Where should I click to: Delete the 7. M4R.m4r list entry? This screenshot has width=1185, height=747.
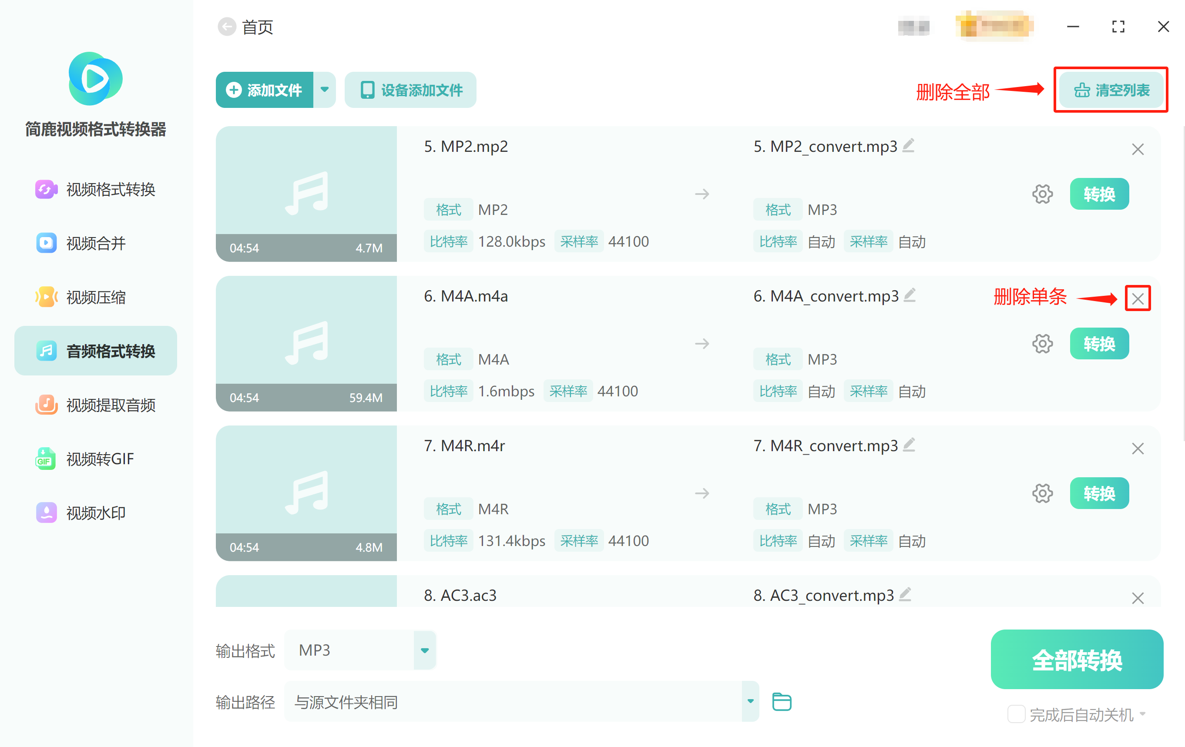pos(1137,449)
